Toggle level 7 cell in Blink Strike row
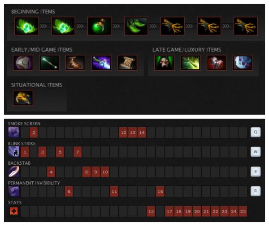This screenshot has width=269, height=226. (78, 152)
